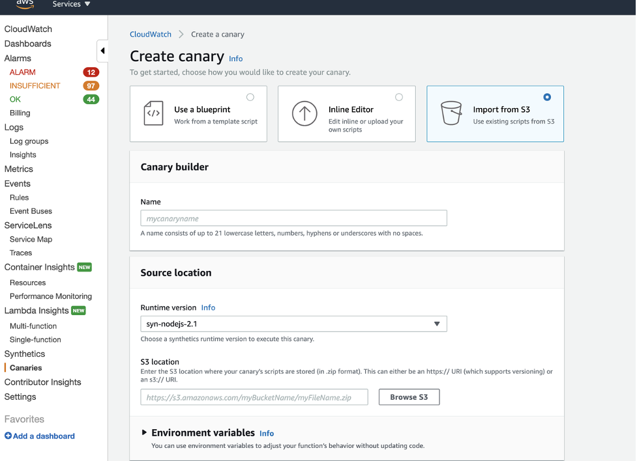637x461 pixels.
Task: Select the Import from S3 radio button
Action: pos(546,96)
